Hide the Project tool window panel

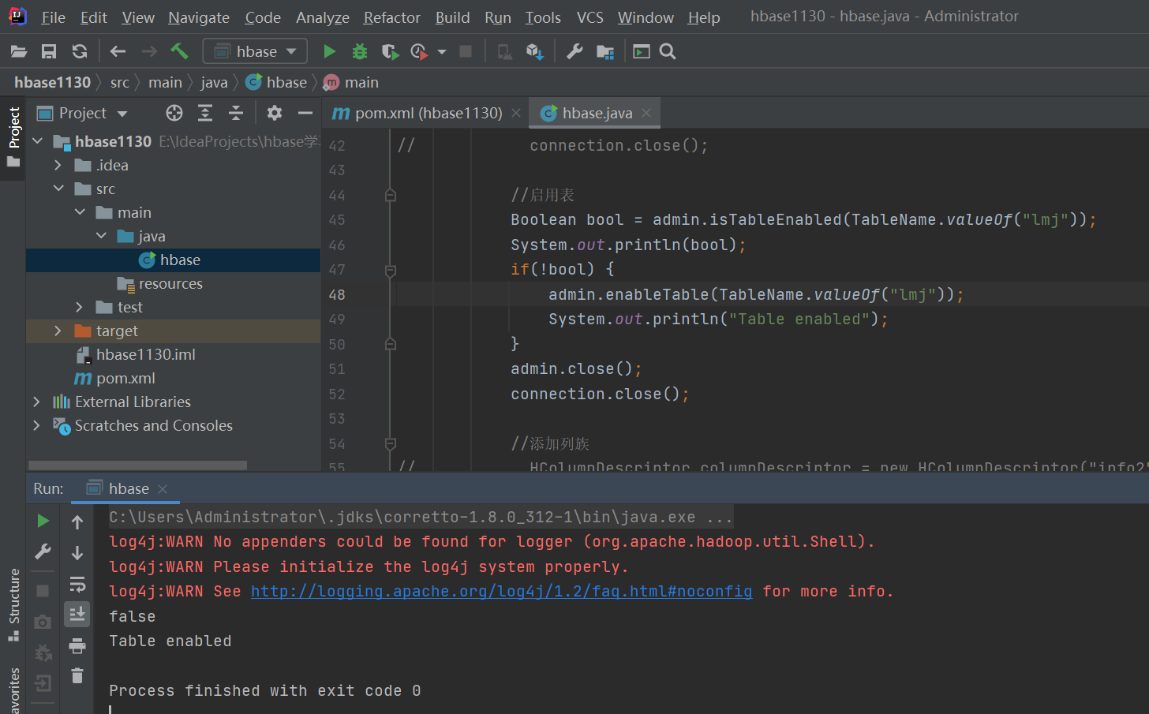305,114
